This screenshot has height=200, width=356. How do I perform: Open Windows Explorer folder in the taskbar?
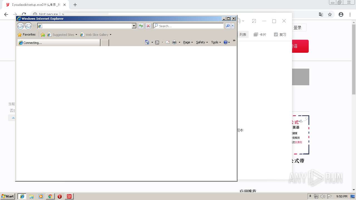[x=31, y=196]
